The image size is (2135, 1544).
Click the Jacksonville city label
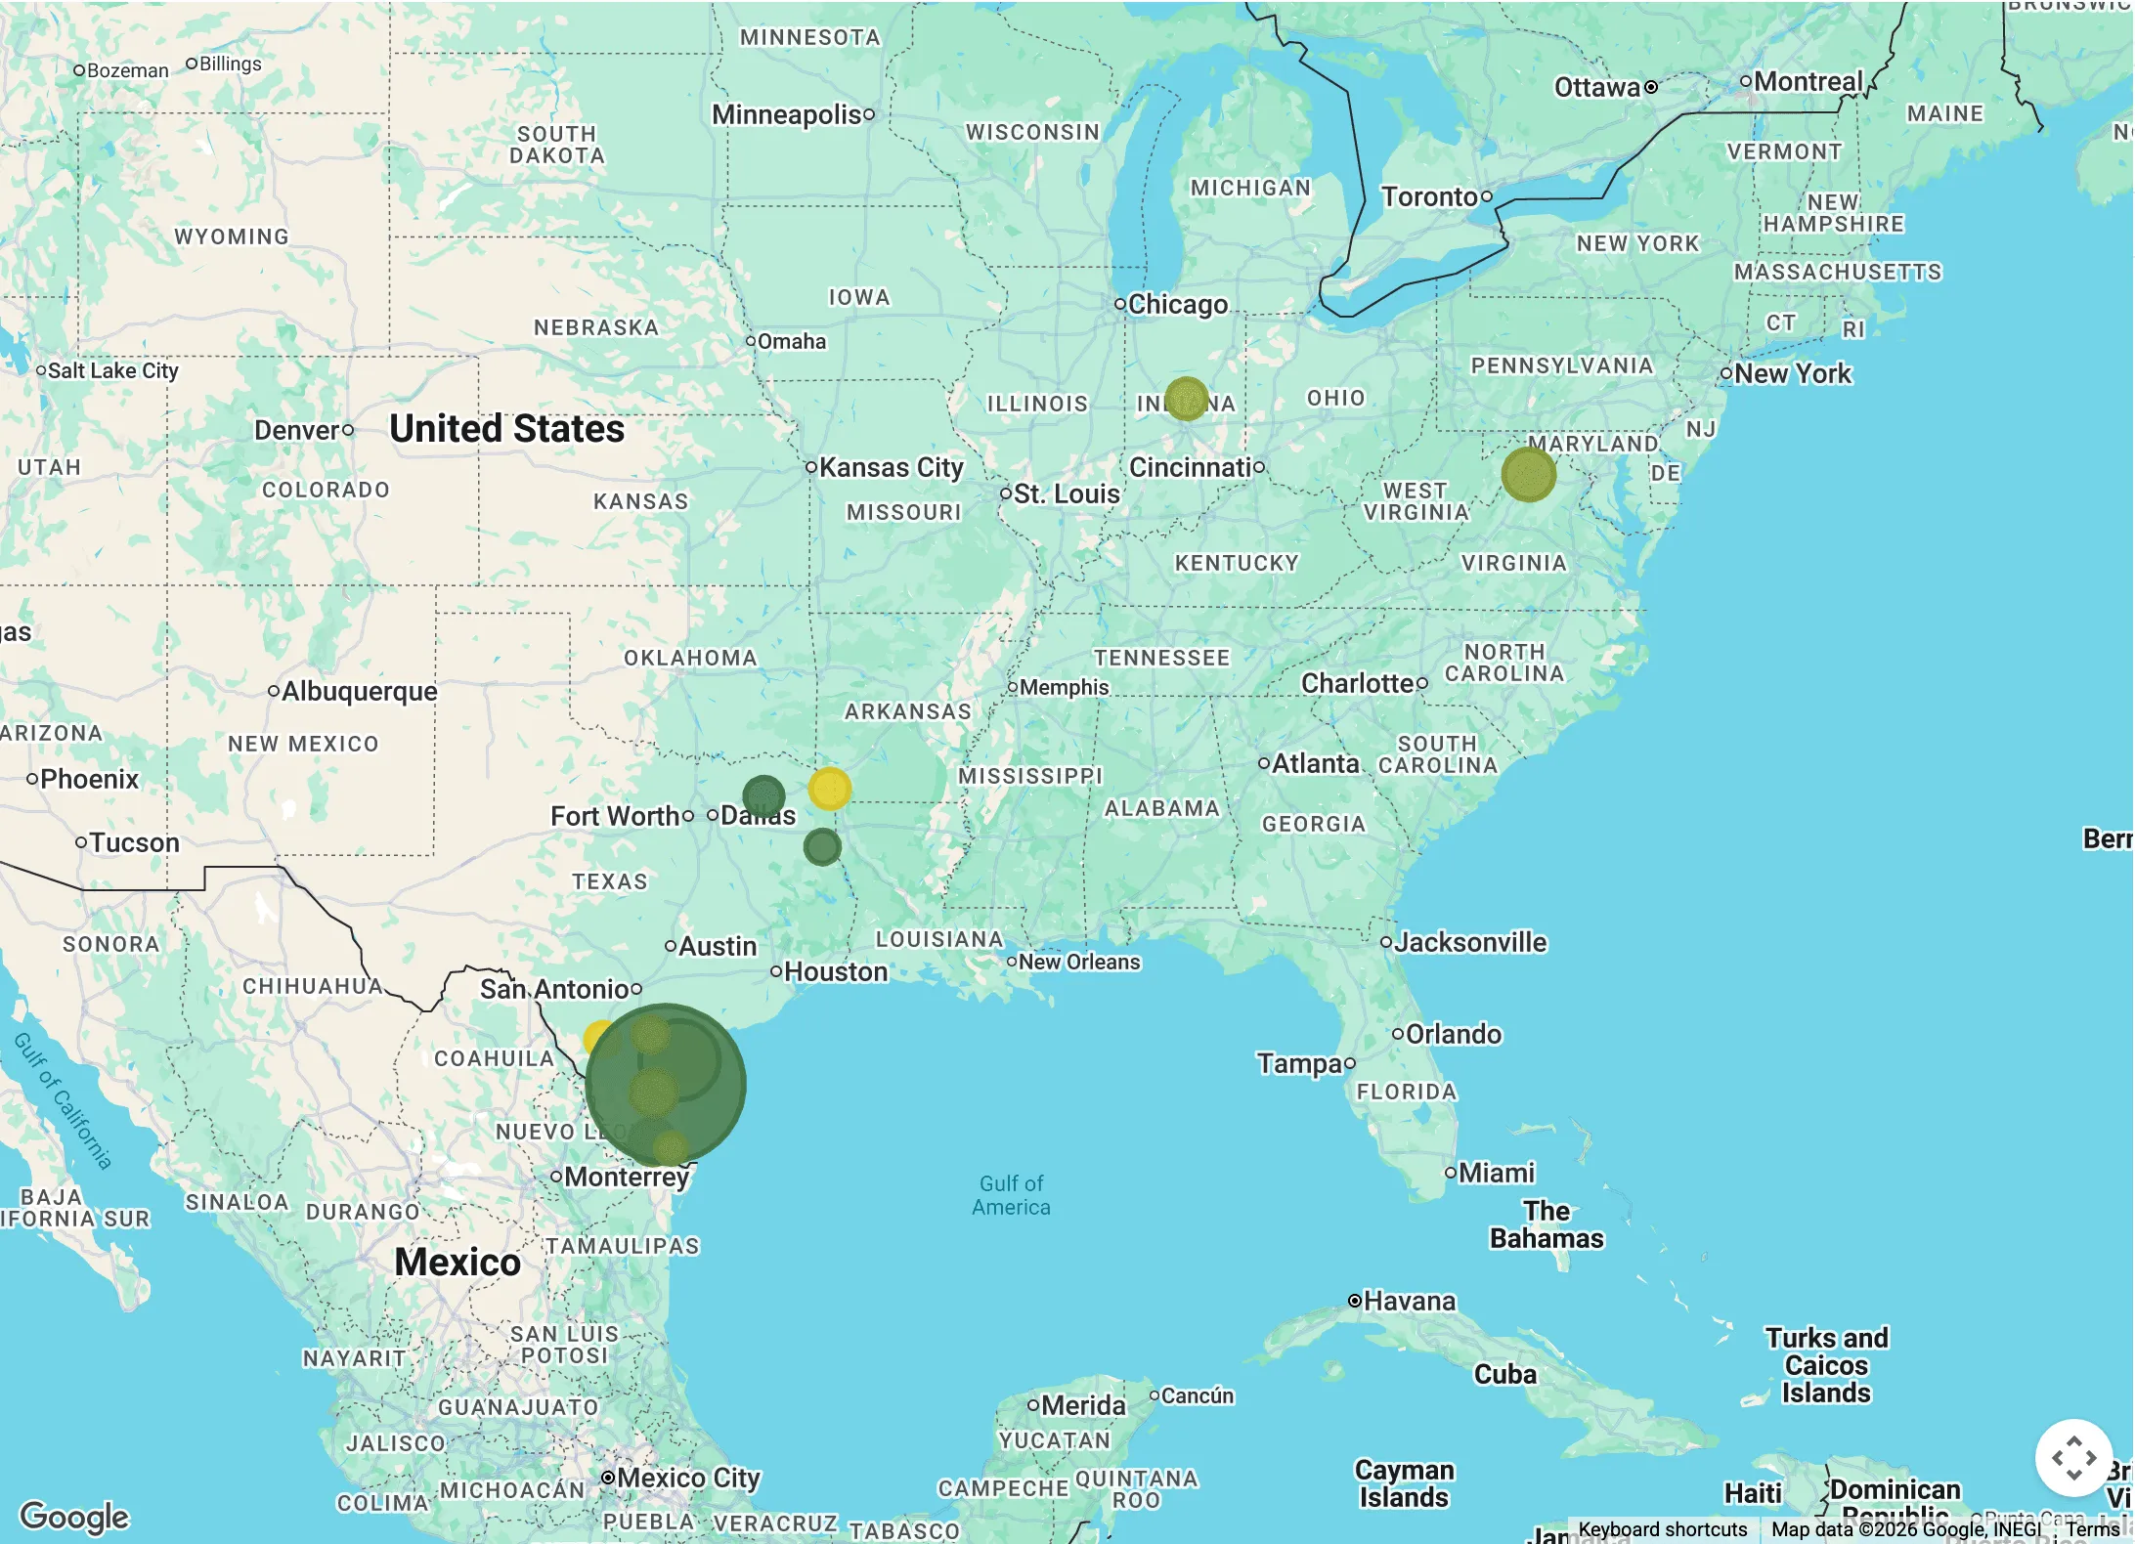[x=1470, y=942]
